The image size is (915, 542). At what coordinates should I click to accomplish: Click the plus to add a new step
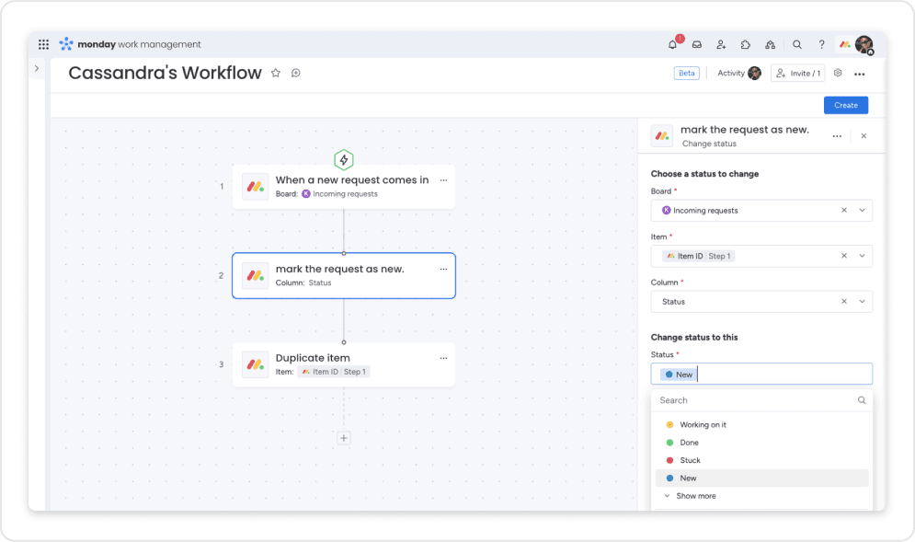(x=344, y=438)
